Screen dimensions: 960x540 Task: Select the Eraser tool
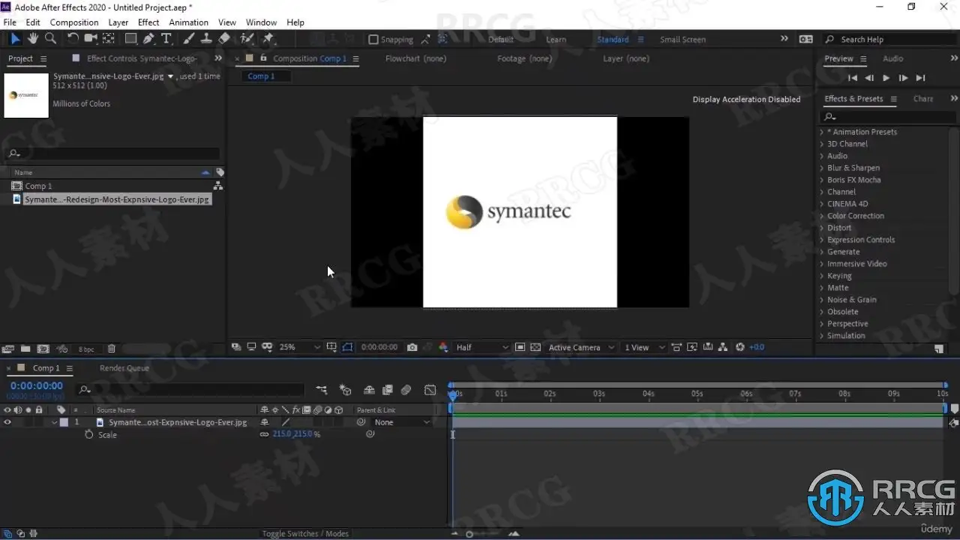(x=224, y=39)
